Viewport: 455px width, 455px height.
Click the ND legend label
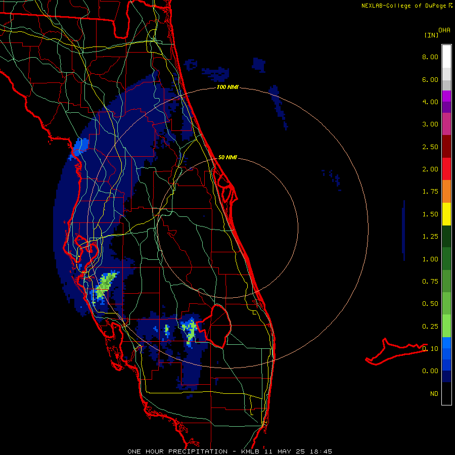(x=434, y=394)
